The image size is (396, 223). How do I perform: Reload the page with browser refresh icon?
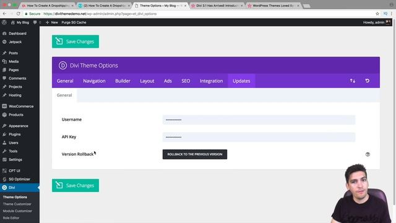18,14
